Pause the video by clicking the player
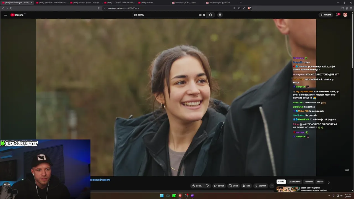Screen dimensions: 354x199 click(x=176, y=97)
